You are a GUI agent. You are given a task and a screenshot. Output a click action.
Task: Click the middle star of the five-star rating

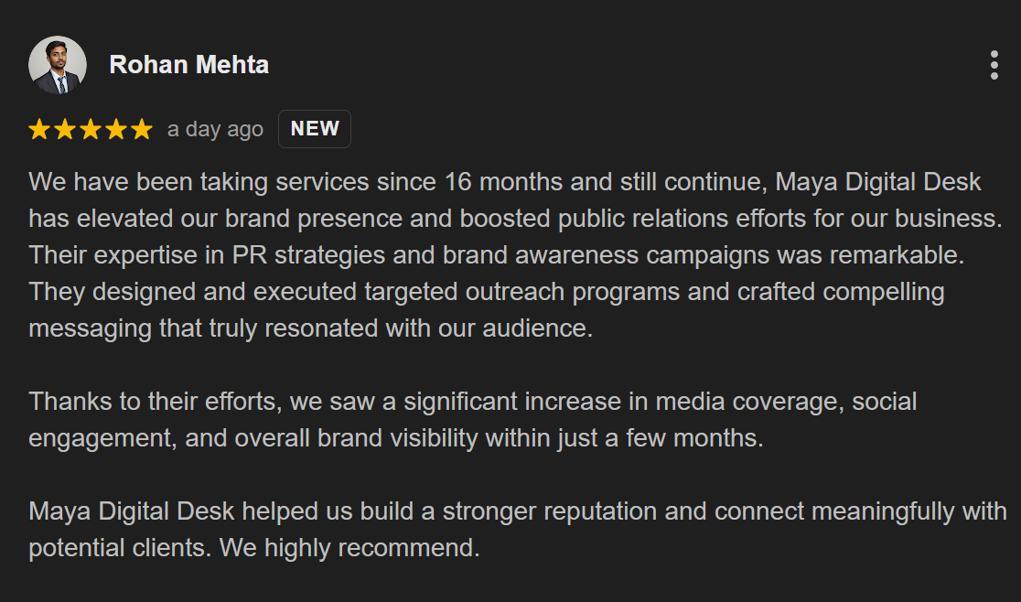click(x=91, y=129)
